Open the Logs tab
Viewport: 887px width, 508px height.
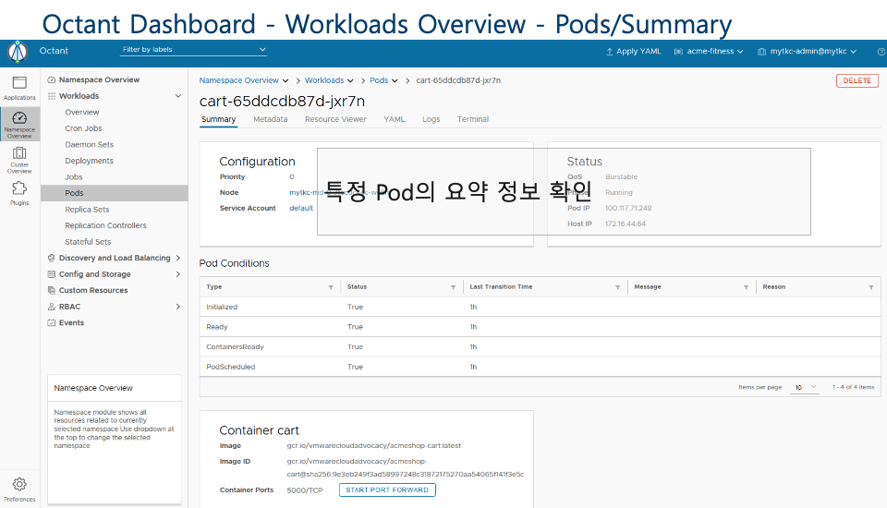coord(431,119)
